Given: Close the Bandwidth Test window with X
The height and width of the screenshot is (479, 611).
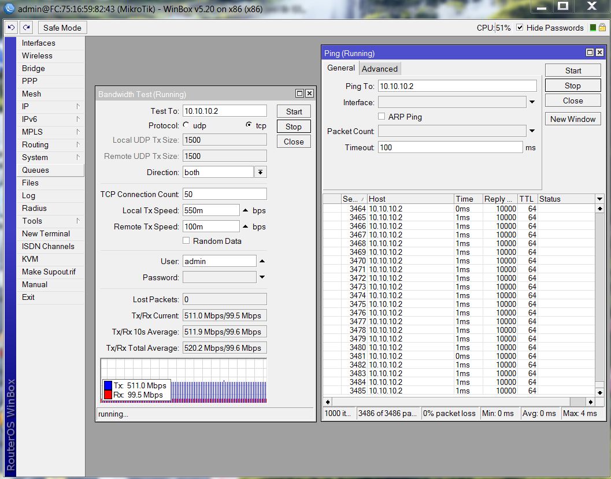Looking at the screenshot, I should (309, 94).
